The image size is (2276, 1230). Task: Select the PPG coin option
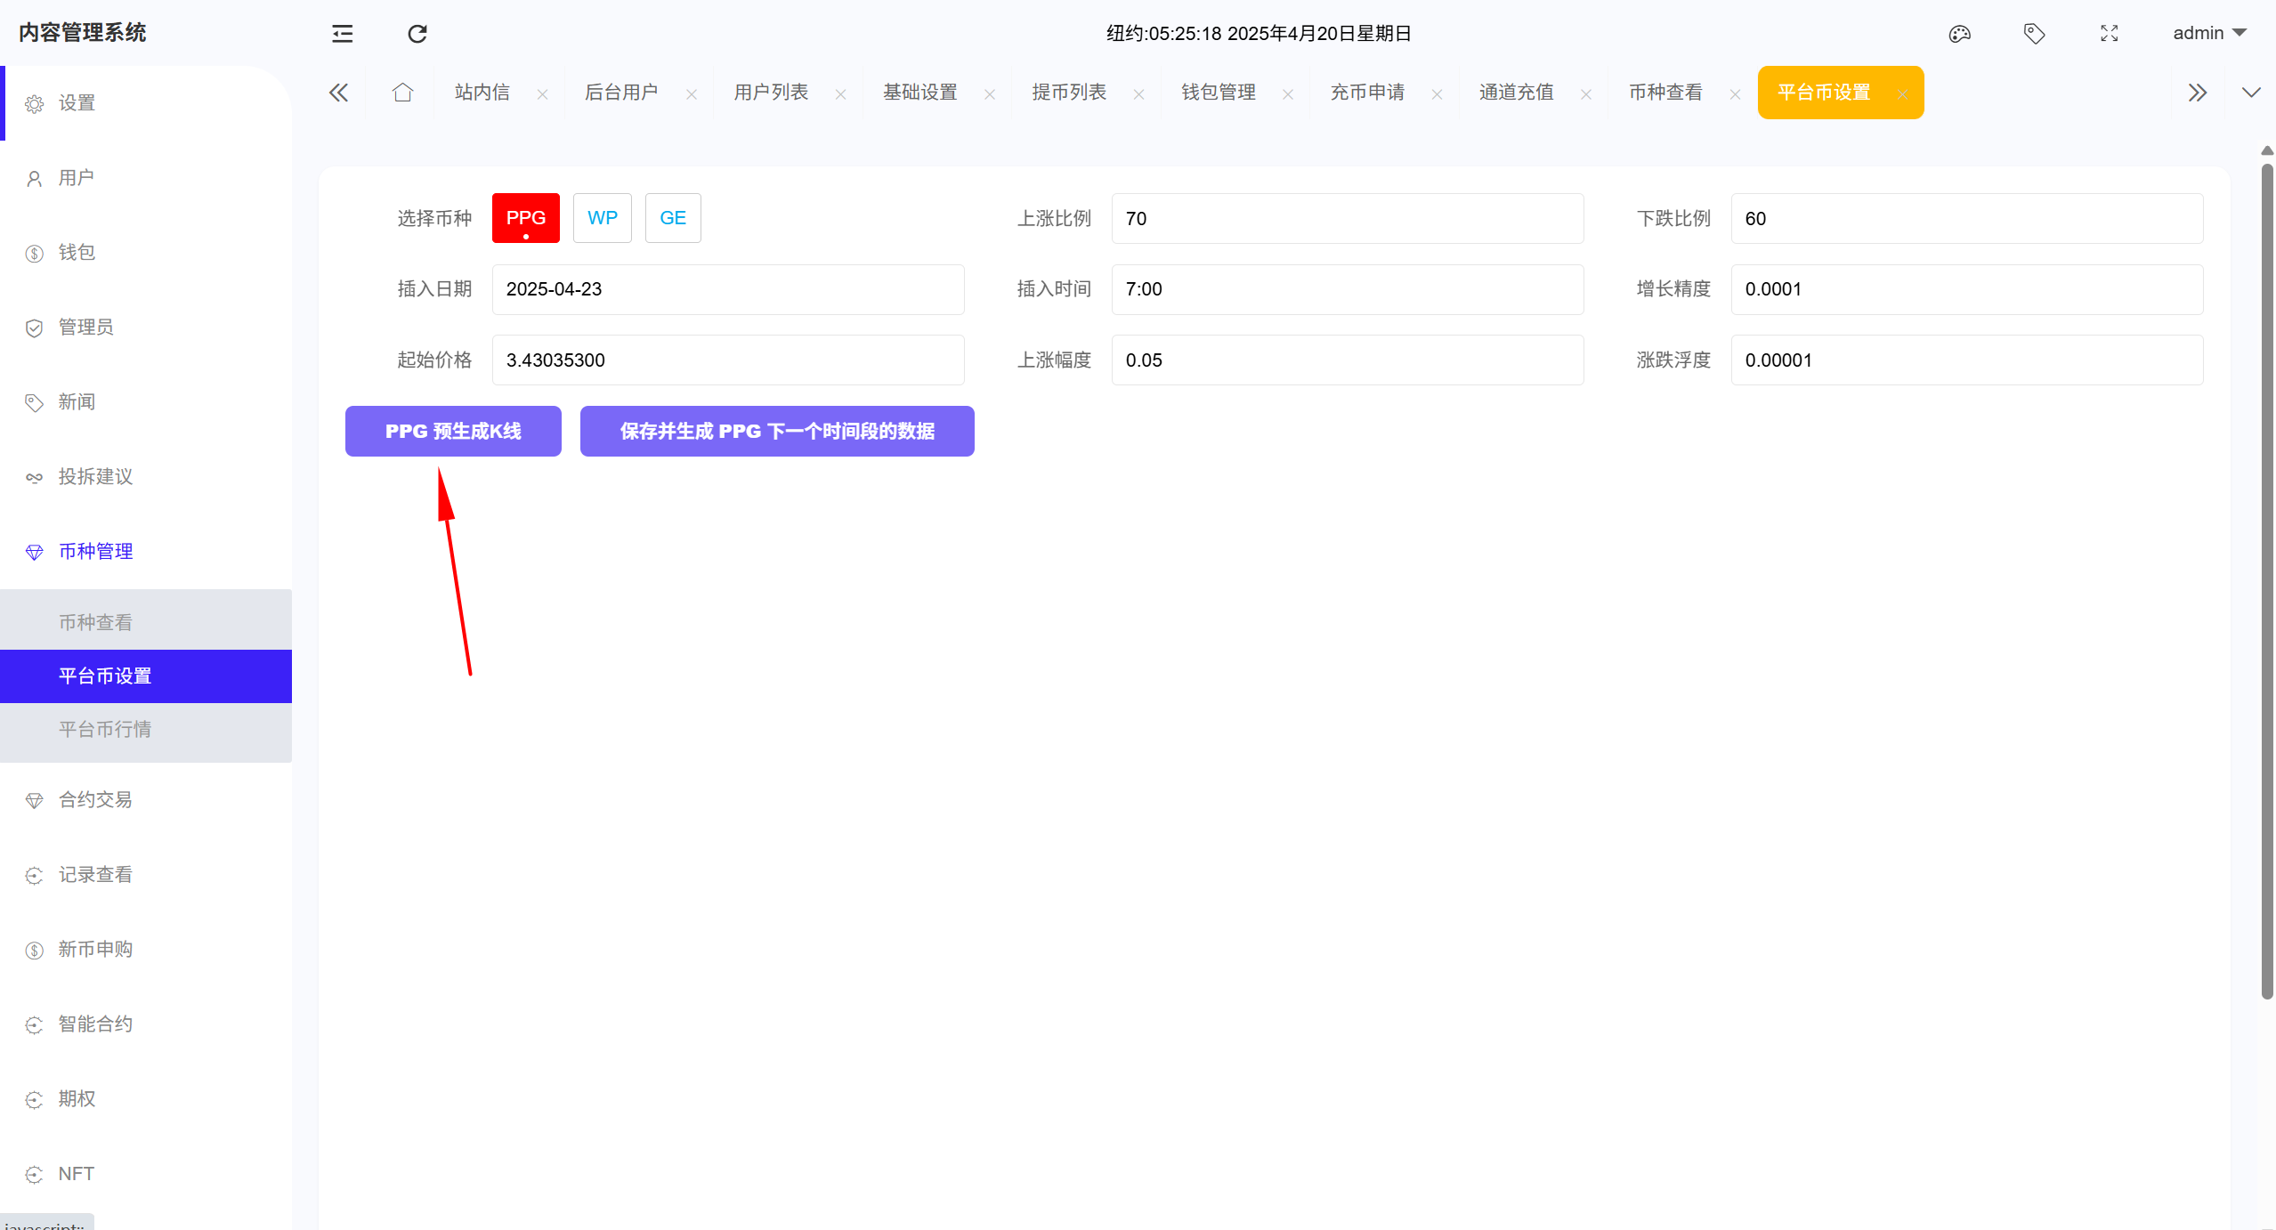pos(525,218)
